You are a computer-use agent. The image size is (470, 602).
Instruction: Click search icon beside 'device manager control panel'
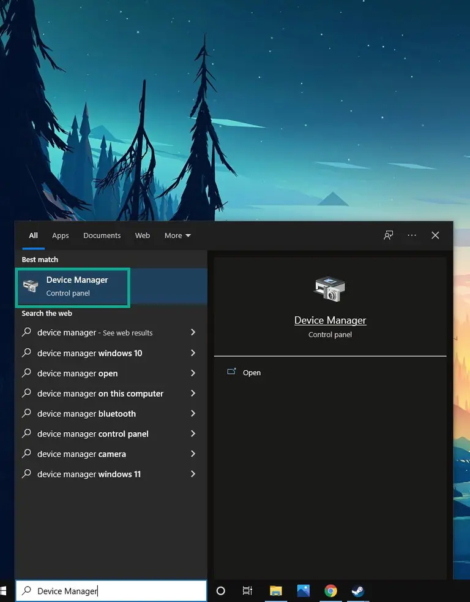point(26,433)
